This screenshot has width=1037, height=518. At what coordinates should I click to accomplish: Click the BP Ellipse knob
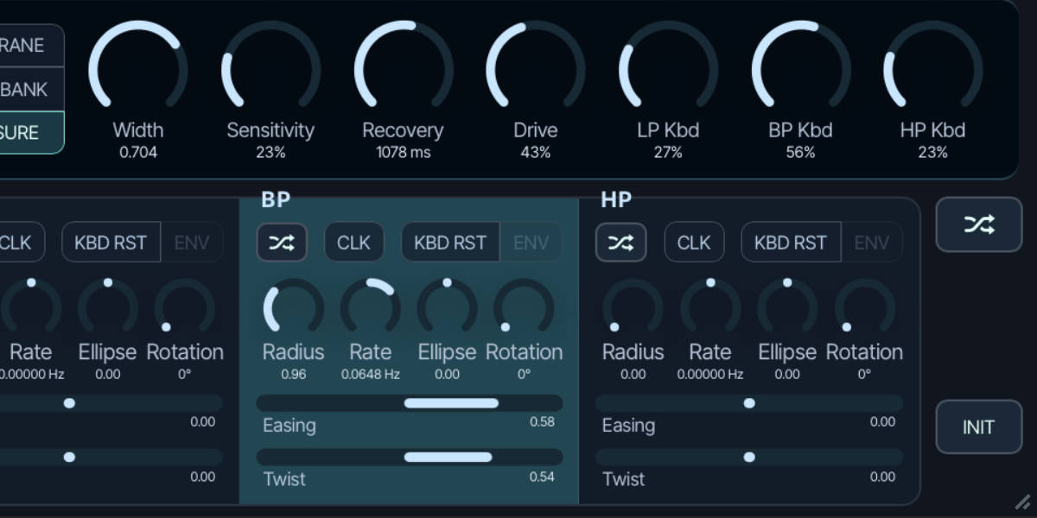coord(447,307)
